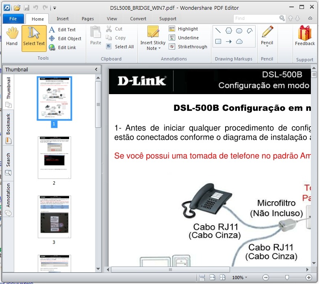This screenshot has width=319, height=284.
Task: Apply Highlight annotation
Action: (183, 29)
